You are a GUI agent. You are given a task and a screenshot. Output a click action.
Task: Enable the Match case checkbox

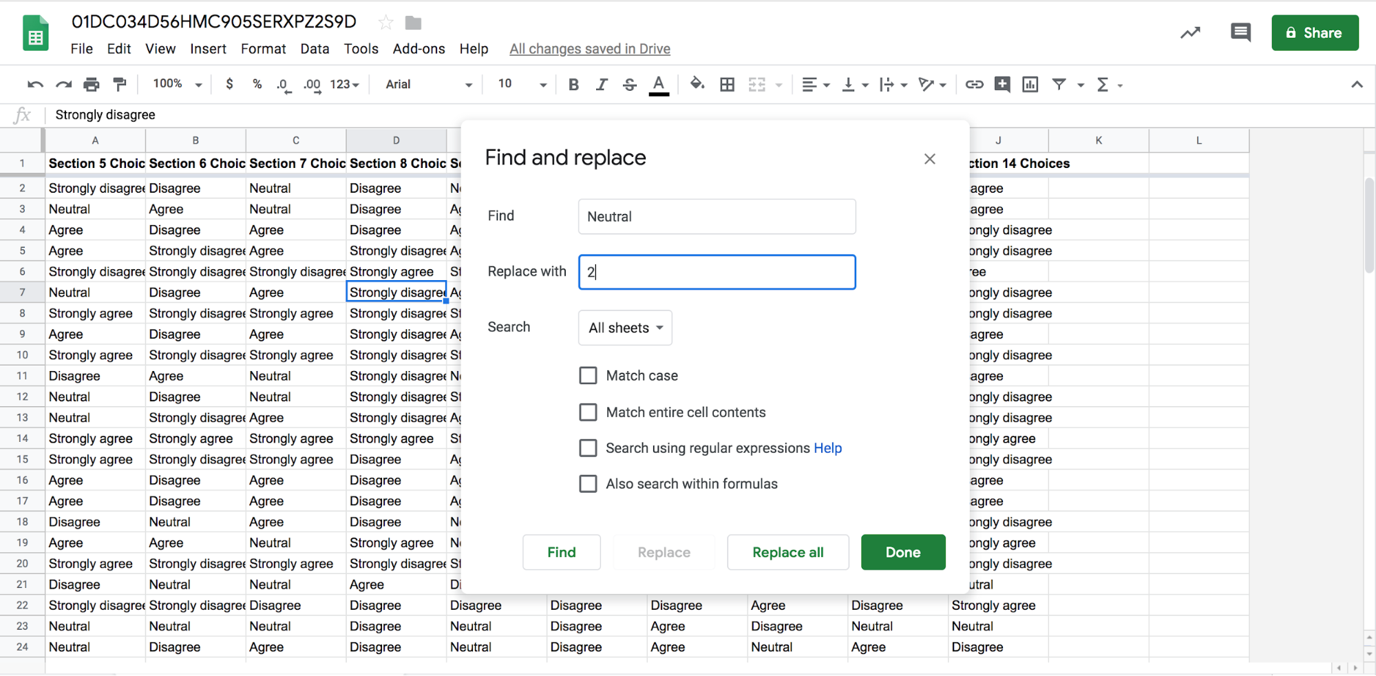click(588, 375)
